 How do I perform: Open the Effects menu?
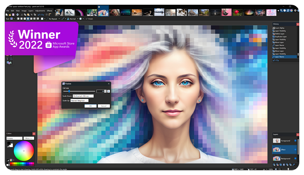pos(49,11)
